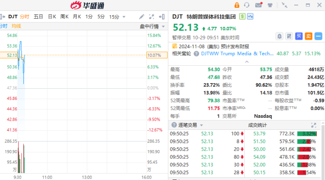This screenshot has width=325, height=180.
Task: Open the 逐笔交易 dropdown arrow
Action: (201, 125)
